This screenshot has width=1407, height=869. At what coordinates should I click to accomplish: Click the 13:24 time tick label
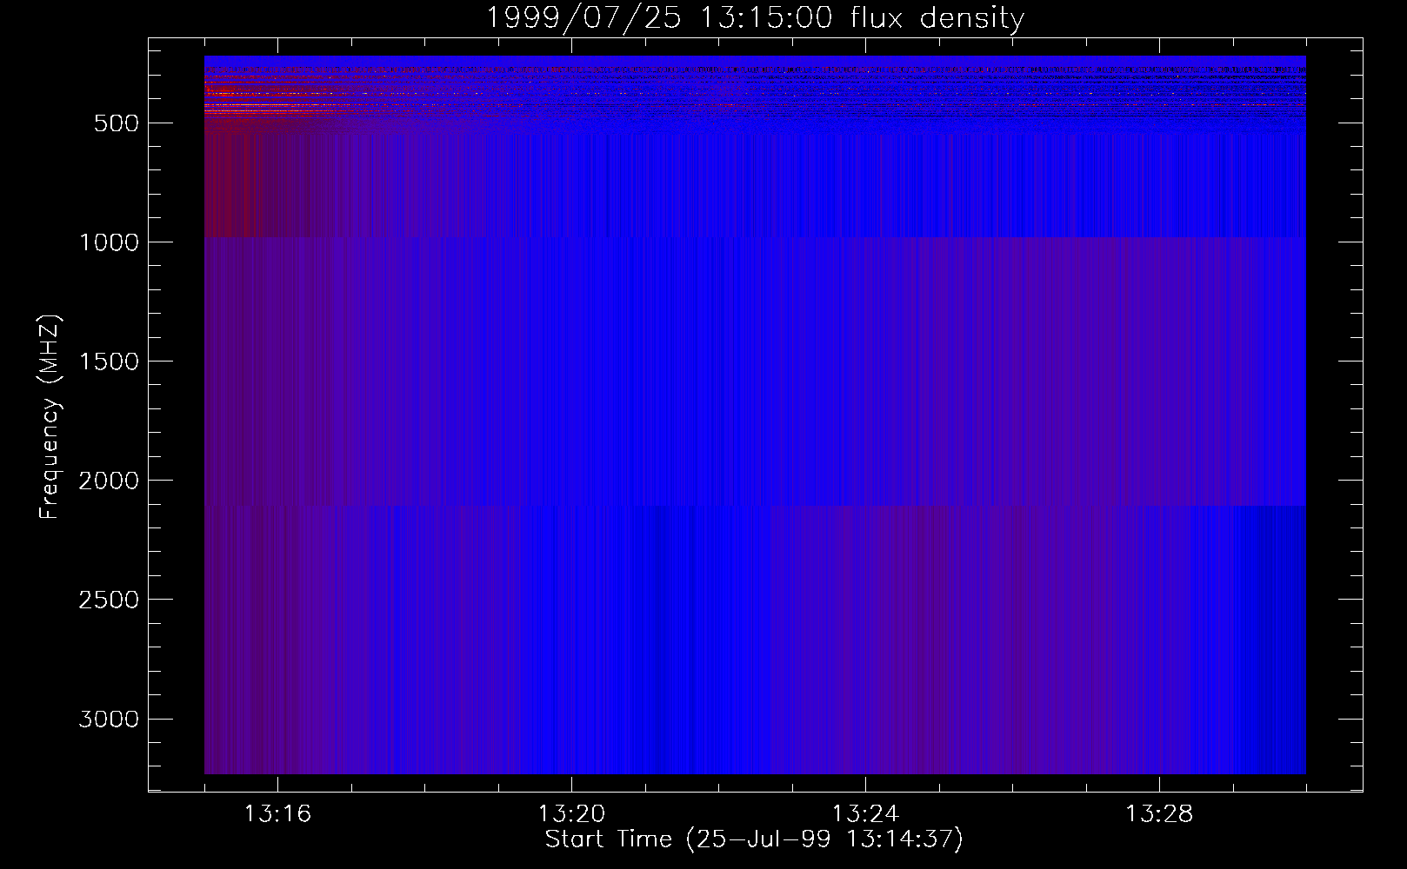click(865, 814)
